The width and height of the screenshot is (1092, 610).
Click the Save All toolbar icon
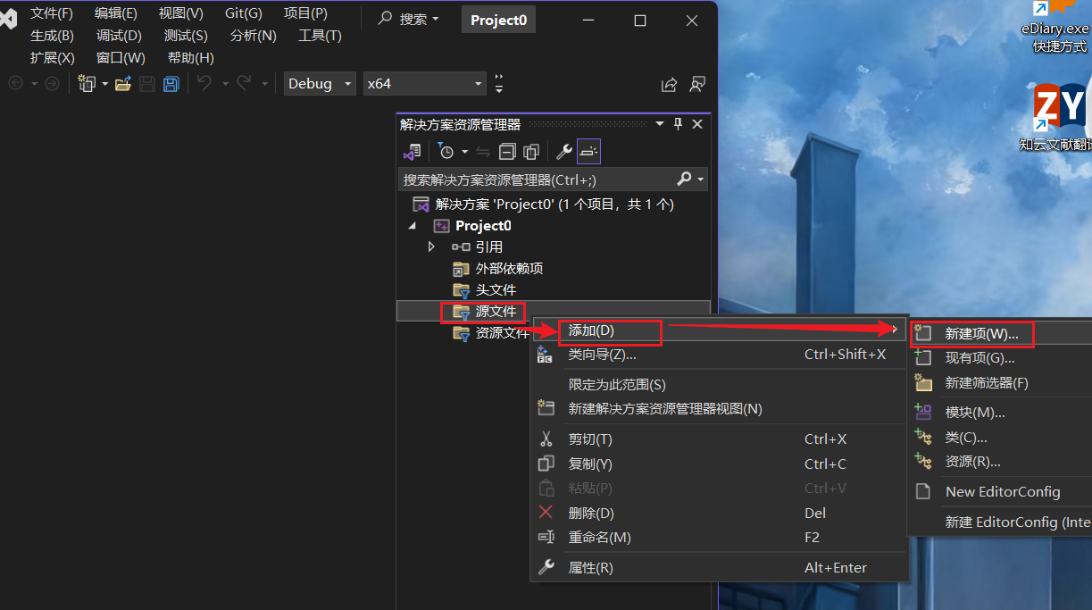click(171, 84)
